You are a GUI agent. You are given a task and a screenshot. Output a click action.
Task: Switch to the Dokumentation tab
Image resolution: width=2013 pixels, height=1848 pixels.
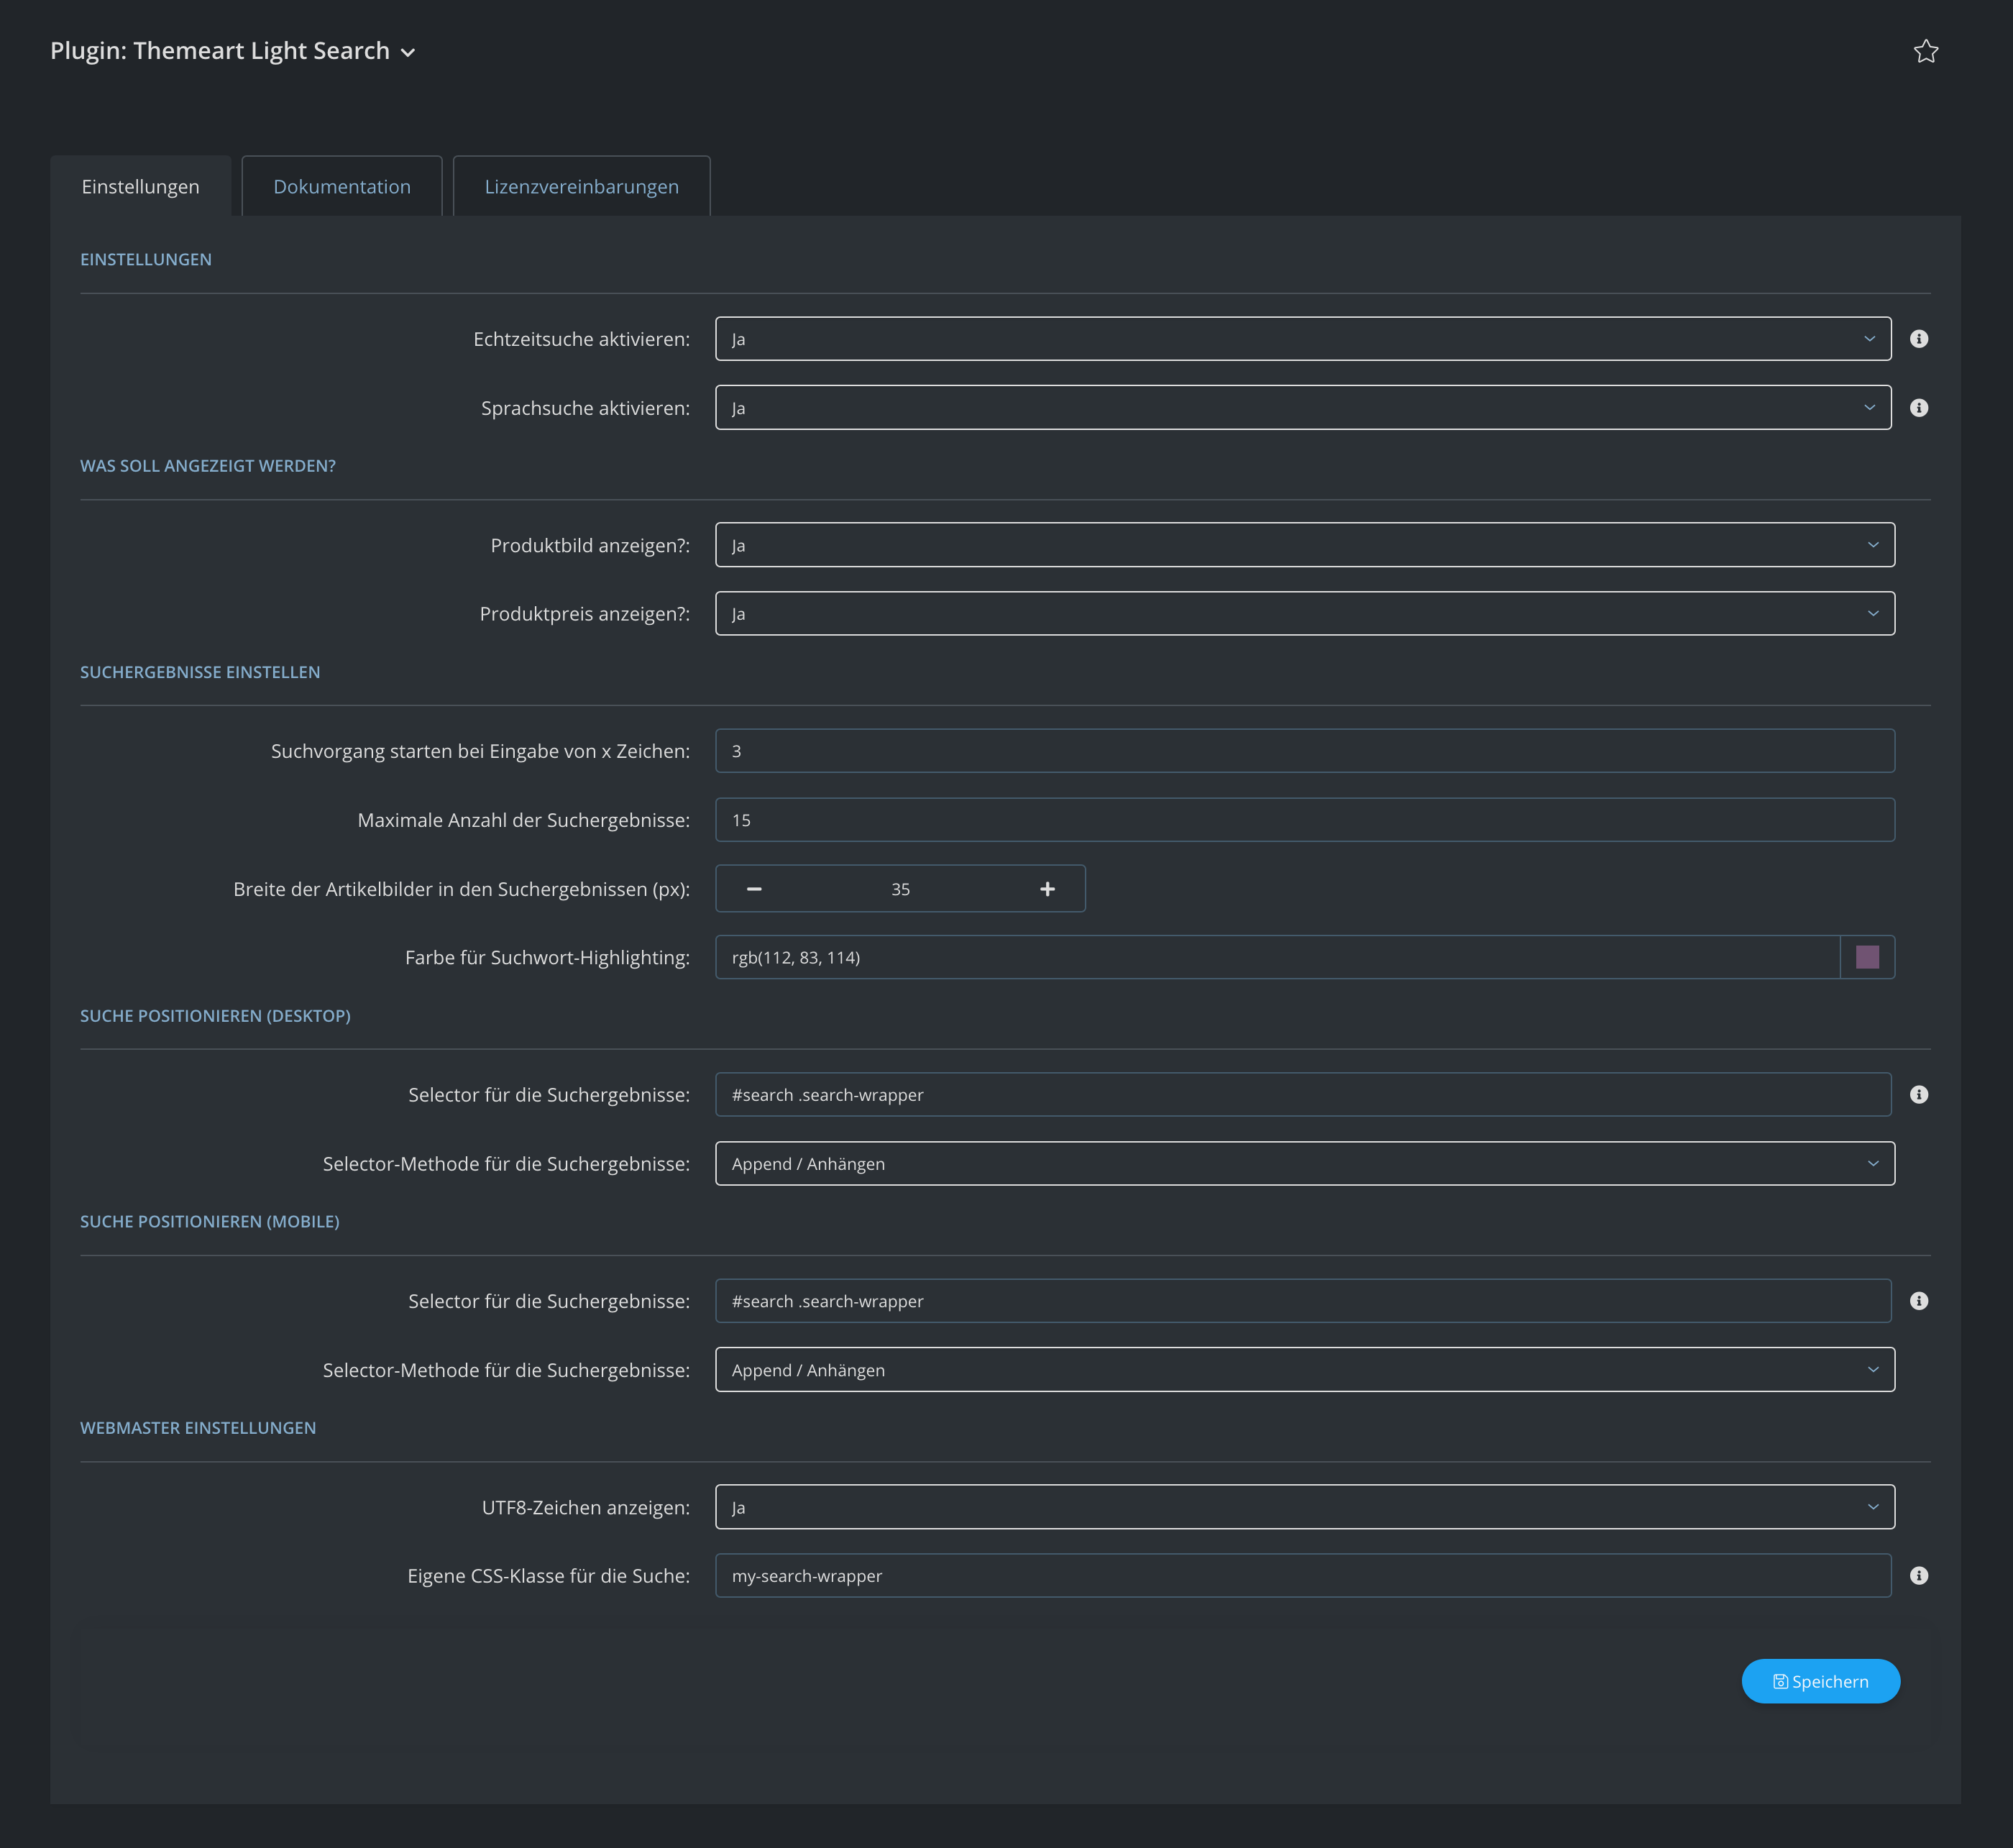(342, 187)
